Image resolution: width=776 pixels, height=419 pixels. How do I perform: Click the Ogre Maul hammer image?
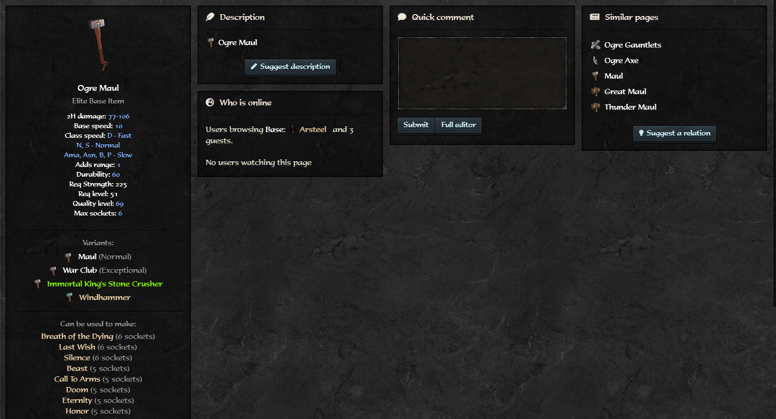pyautogui.click(x=98, y=45)
